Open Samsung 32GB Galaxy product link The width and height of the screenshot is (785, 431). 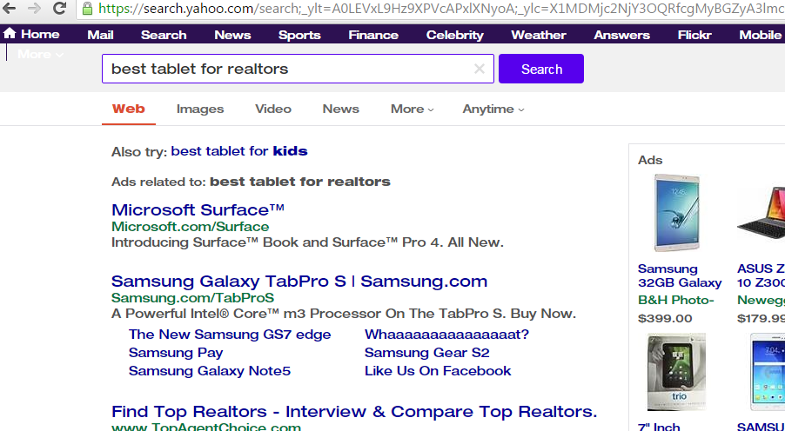pos(680,275)
